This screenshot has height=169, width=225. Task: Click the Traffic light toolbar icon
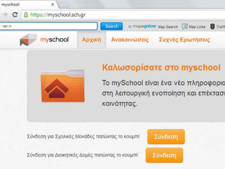point(212,26)
